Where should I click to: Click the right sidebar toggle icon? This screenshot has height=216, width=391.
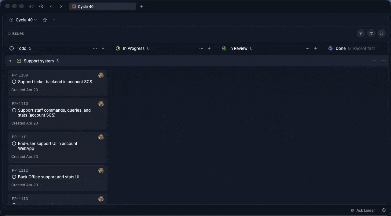tap(381, 33)
